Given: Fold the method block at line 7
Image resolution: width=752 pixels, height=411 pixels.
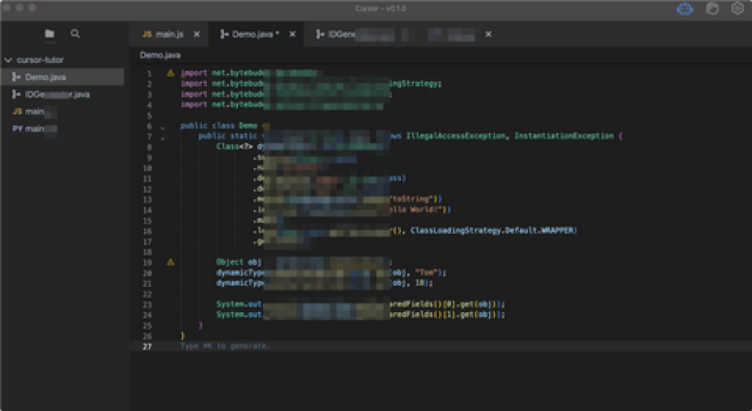Looking at the screenshot, I should [x=162, y=139].
